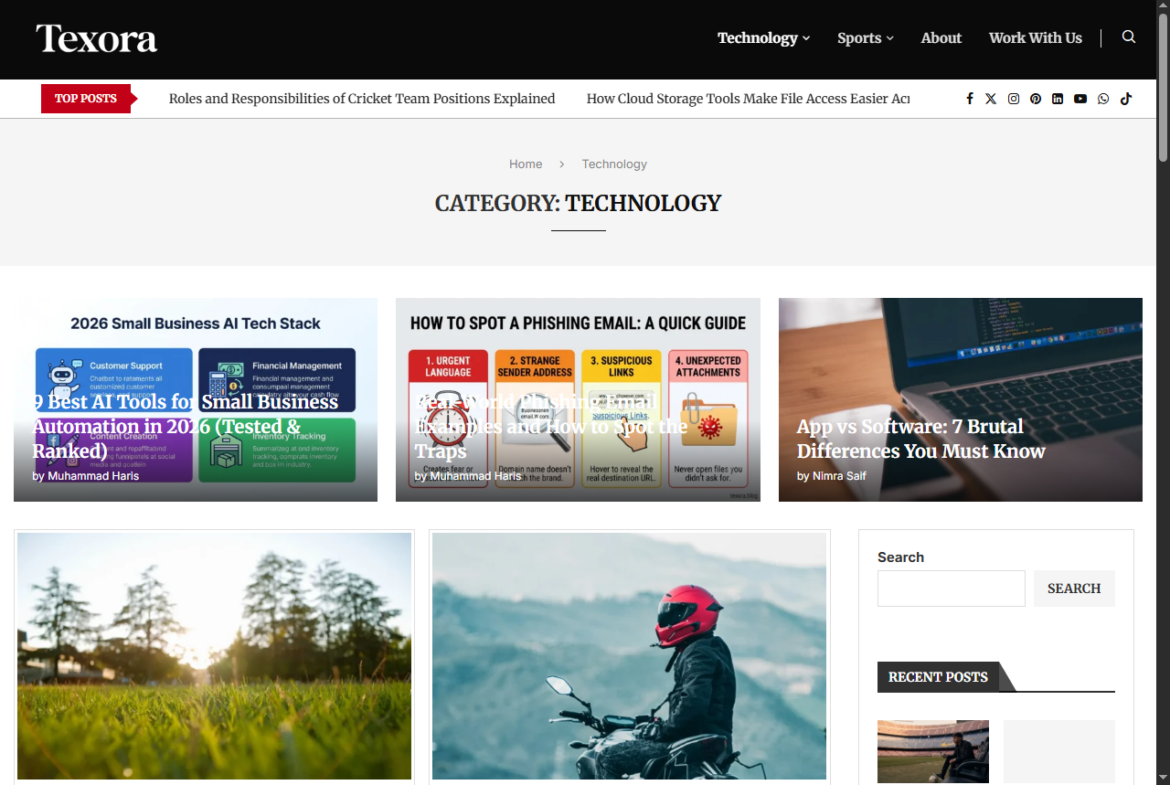Visit Texora's Facebook page icon

point(970,99)
